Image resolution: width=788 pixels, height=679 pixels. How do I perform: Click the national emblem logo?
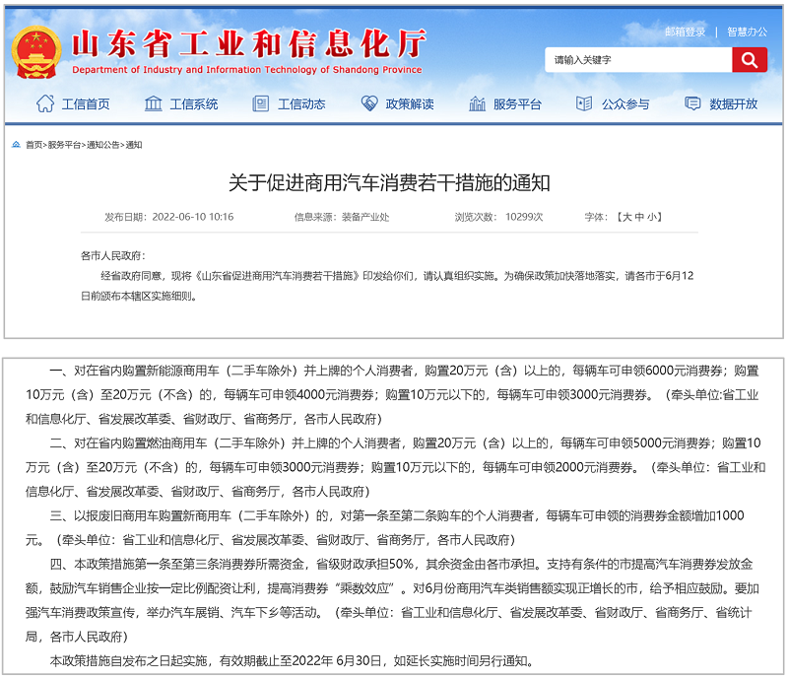[36, 52]
